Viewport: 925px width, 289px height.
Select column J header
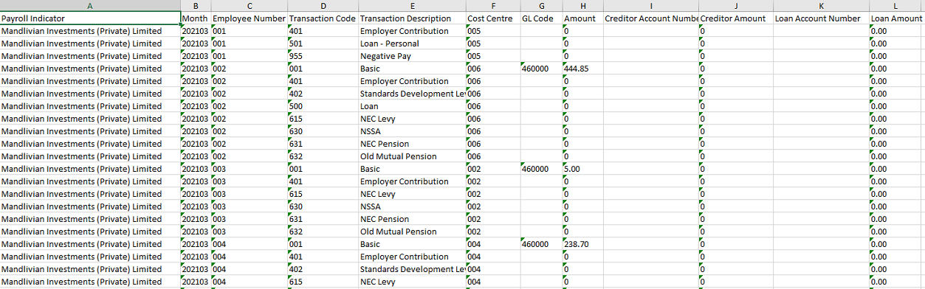point(736,5)
